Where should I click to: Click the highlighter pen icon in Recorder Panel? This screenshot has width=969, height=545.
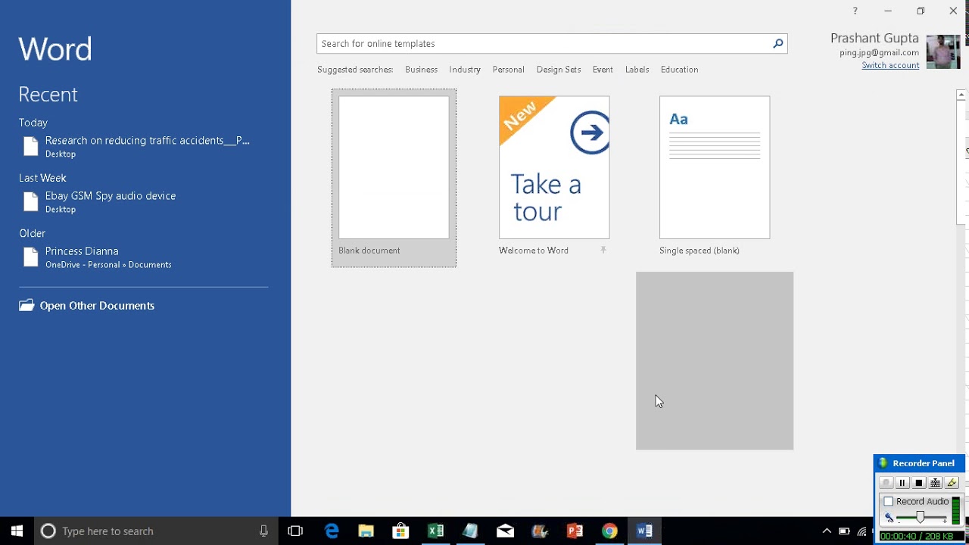[x=952, y=483]
